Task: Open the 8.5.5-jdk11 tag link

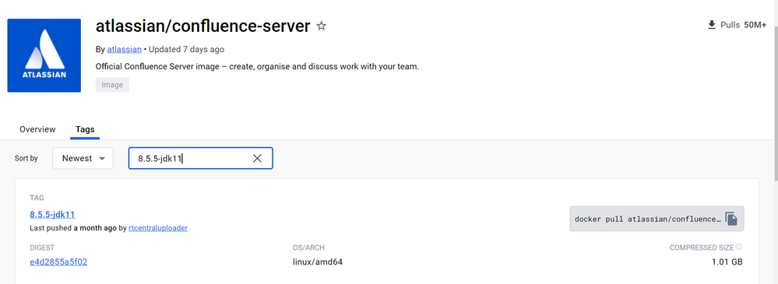Action: click(52, 215)
